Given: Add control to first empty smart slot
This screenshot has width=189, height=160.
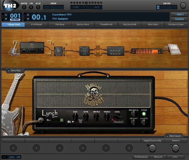Looking at the screenshot, I should point(13,148).
